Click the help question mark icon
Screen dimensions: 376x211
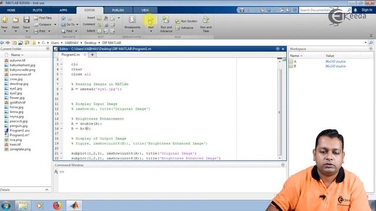(288, 10)
